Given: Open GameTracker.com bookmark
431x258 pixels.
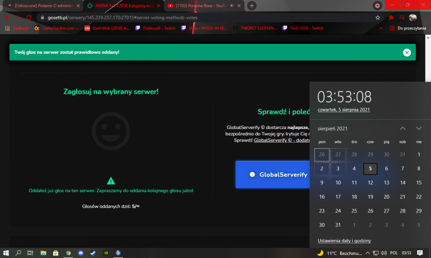Looking at the screenshot, I should pyautogui.click(x=56, y=28).
